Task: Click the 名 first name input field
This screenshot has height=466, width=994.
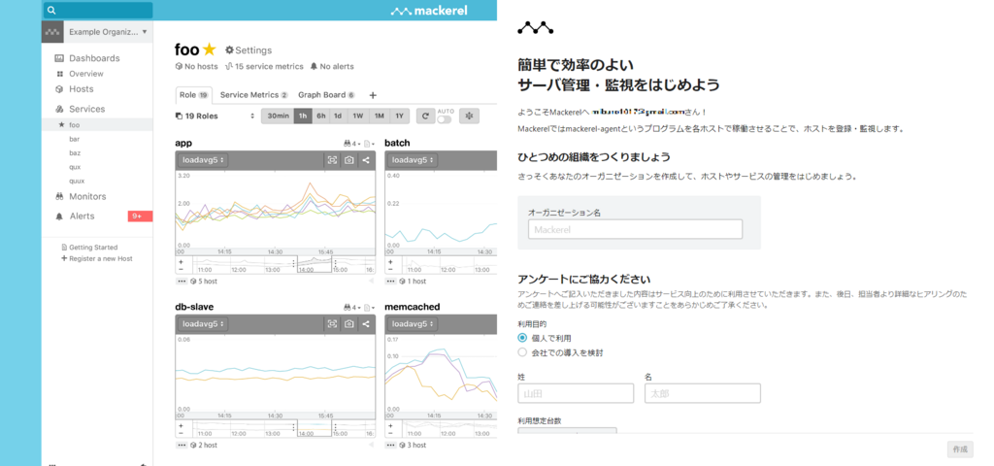Action: coord(703,393)
